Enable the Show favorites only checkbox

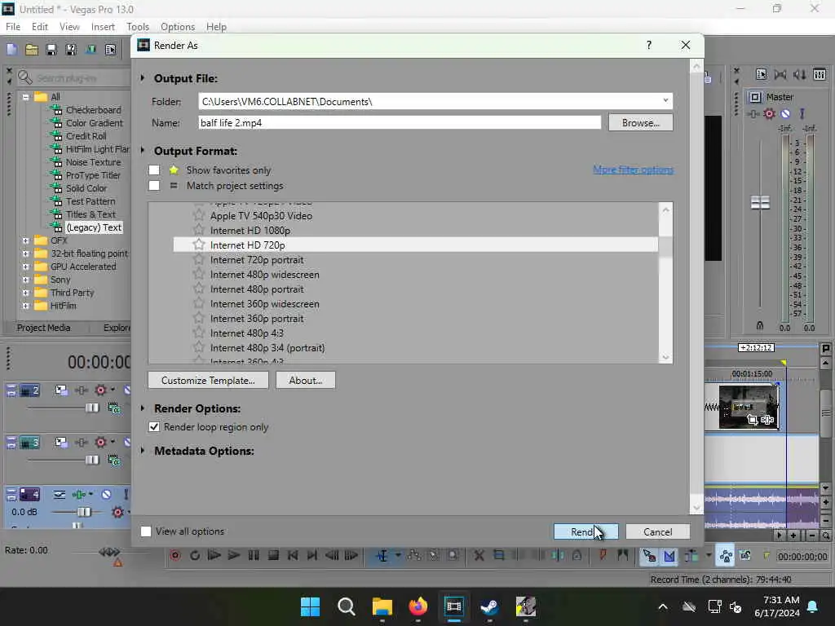tap(154, 170)
